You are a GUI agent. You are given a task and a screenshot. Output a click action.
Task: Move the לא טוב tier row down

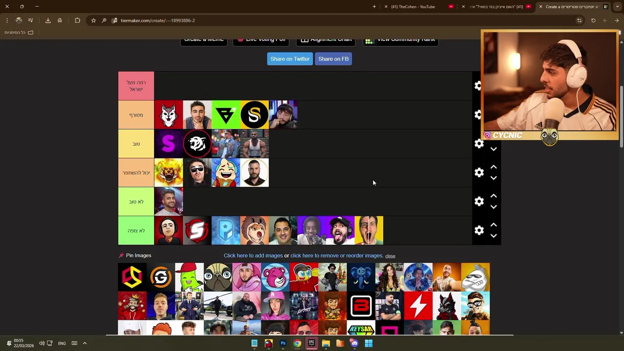[493, 207]
